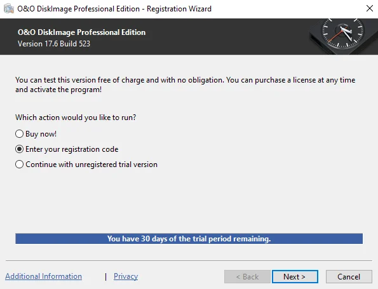Open the Privacy link
378x289 pixels.
126,276
